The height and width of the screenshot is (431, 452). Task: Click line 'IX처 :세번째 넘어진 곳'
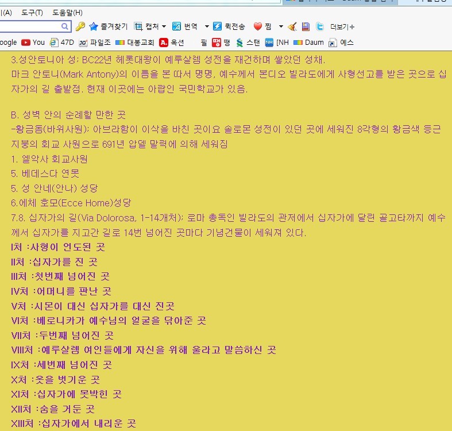[61, 365]
